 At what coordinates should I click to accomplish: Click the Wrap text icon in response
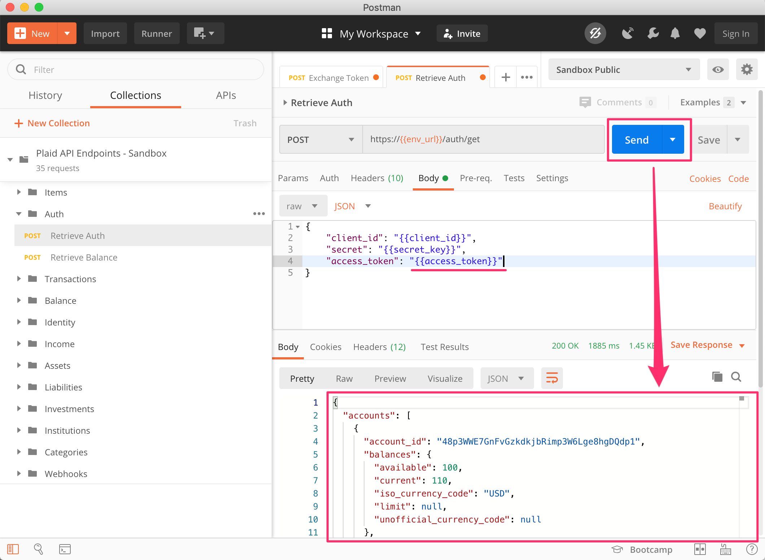(x=552, y=378)
